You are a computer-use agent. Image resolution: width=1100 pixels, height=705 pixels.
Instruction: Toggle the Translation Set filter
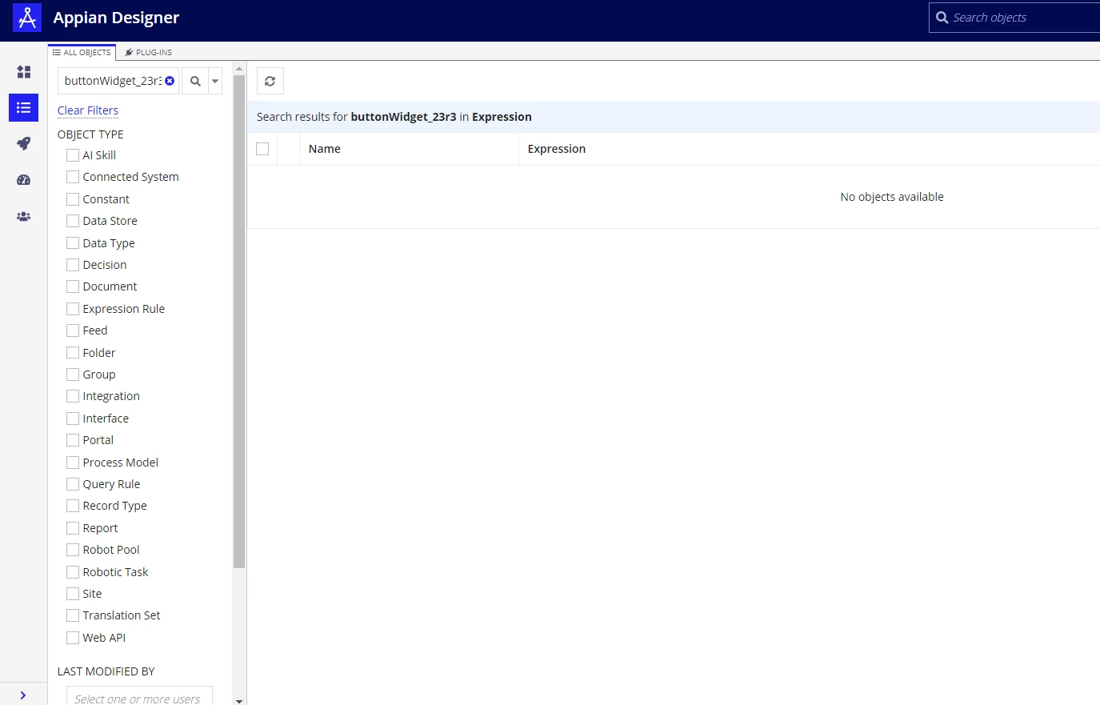[73, 615]
